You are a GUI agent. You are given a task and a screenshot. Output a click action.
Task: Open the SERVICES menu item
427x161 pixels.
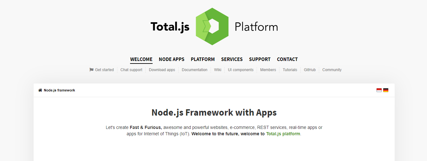click(x=232, y=59)
